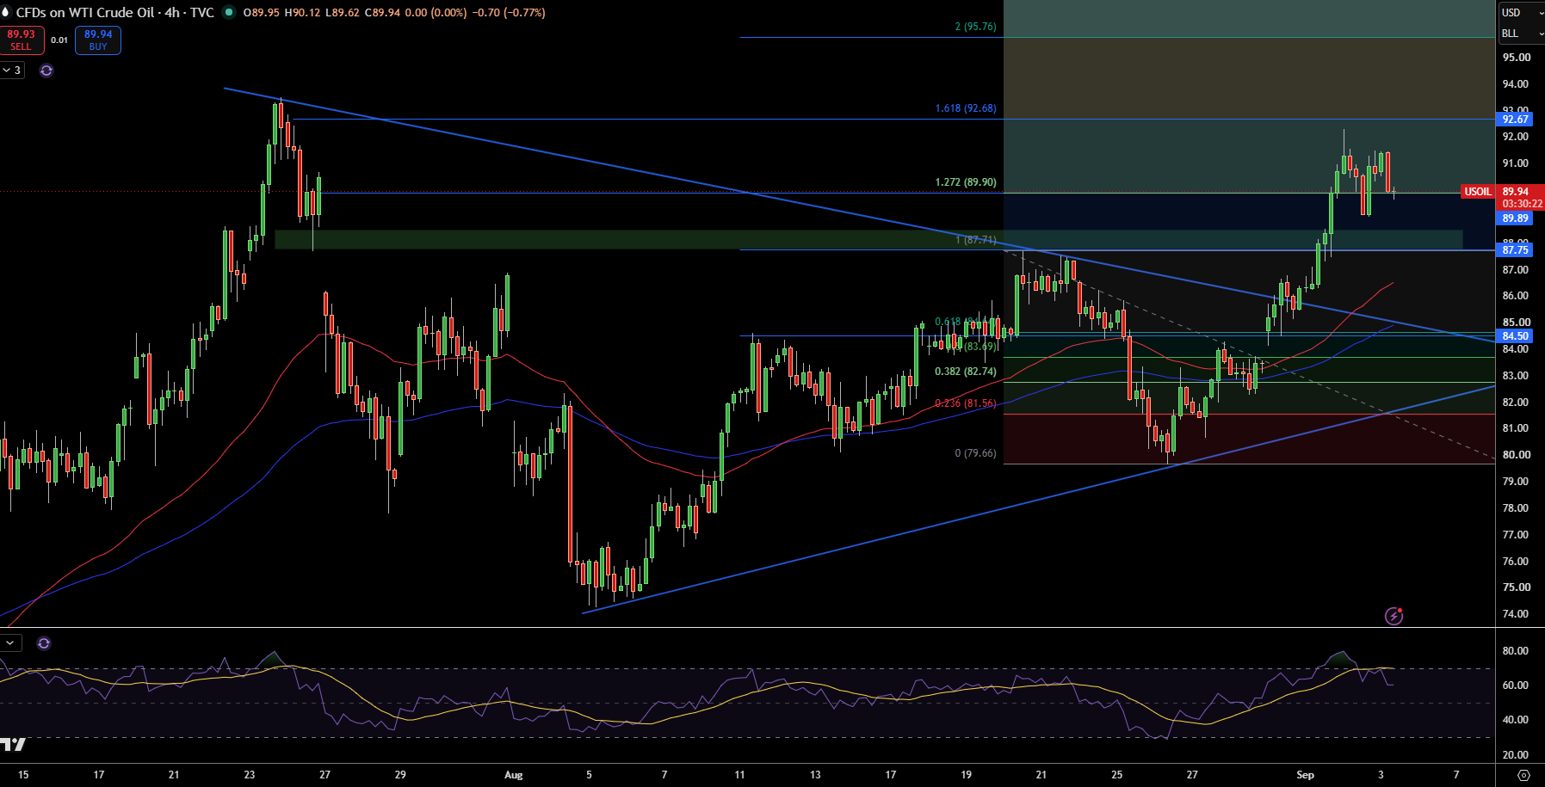Click the oil drop symbol icon
This screenshot has height=787, width=1545.
(5, 12)
